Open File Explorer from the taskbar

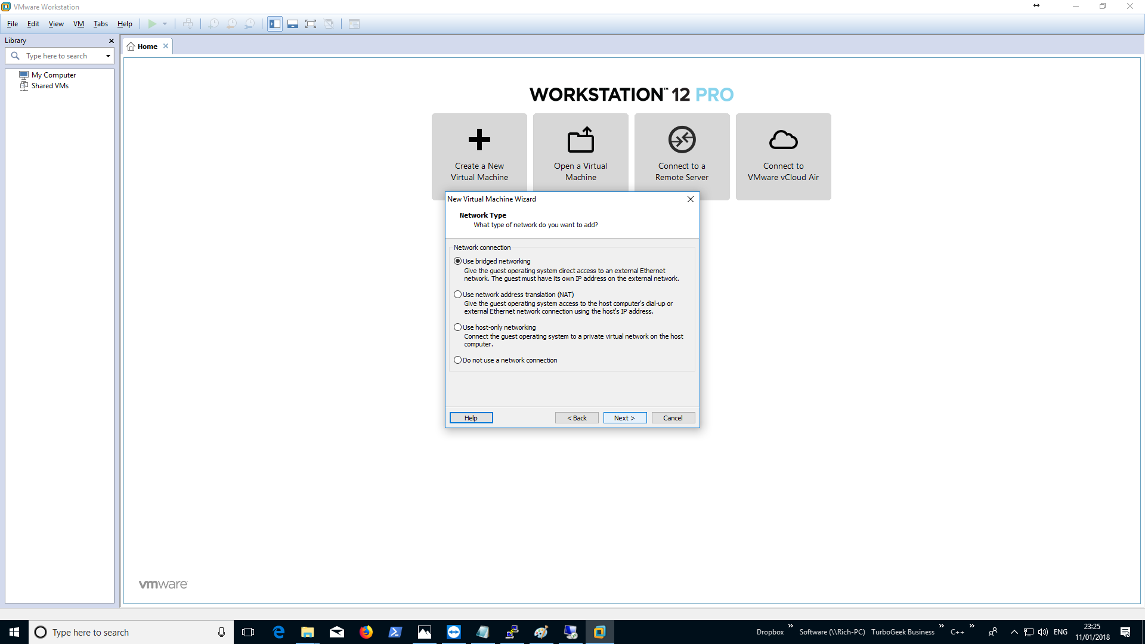point(308,632)
